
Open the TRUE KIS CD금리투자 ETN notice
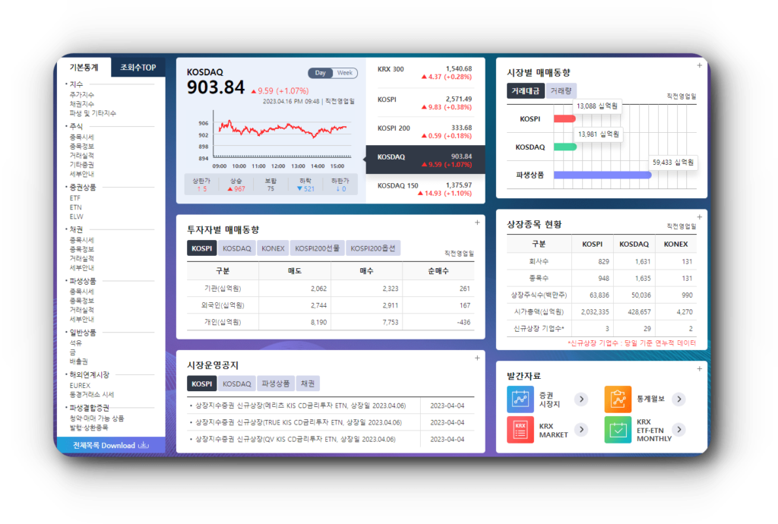point(299,422)
